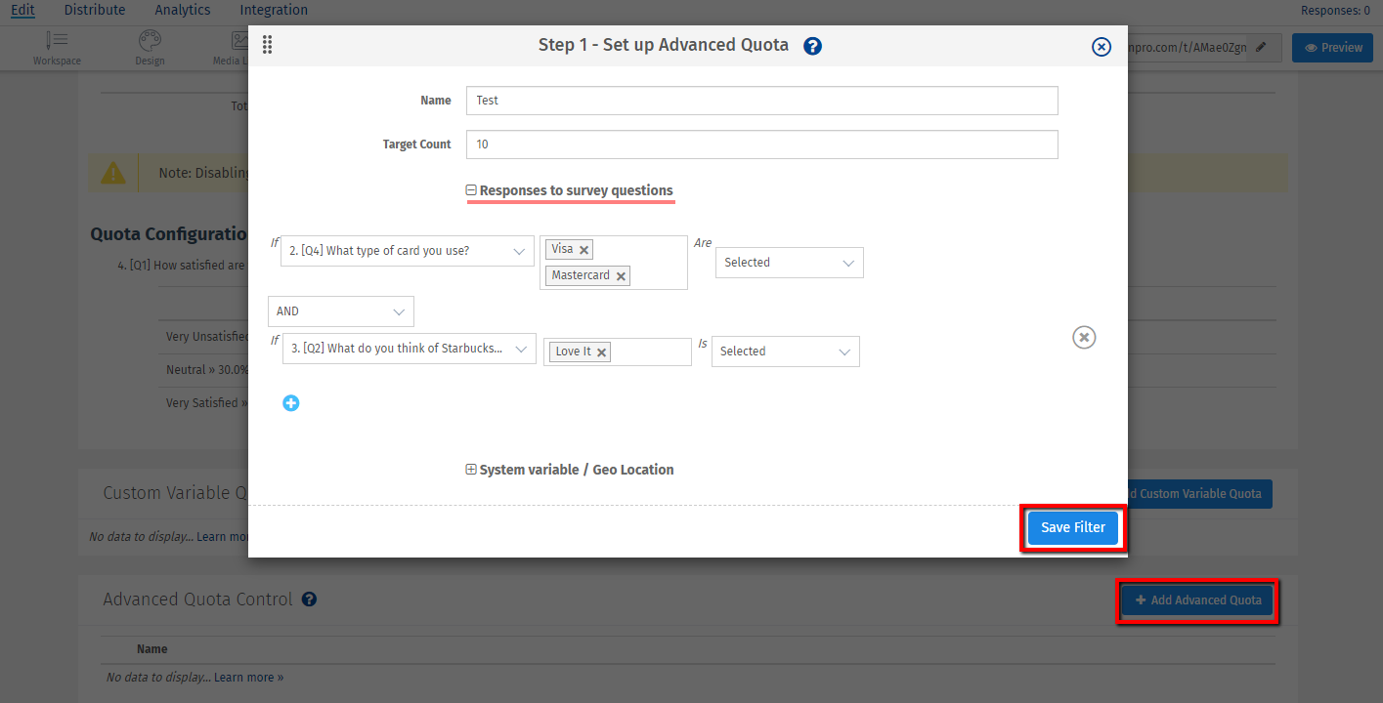Click the pencil icon beside the survey URL
Screen dimensions: 1383x703
1259,46
